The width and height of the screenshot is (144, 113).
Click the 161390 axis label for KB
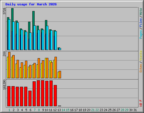coord(4,84)
